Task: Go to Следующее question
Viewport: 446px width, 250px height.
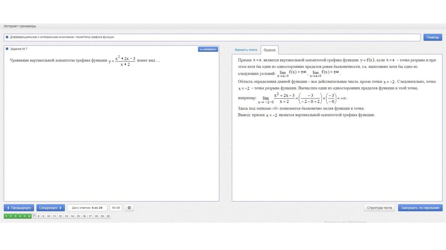Action: [51, 208]
